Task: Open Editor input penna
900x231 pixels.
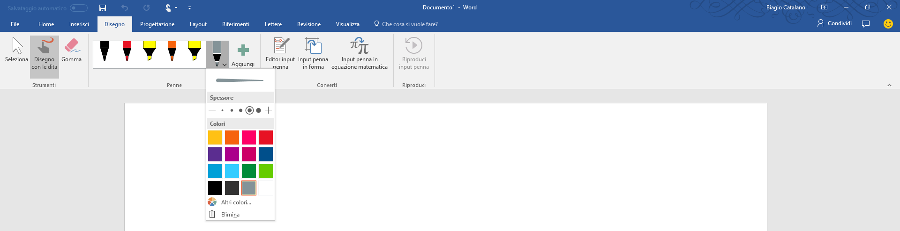Action: point(280,54)
